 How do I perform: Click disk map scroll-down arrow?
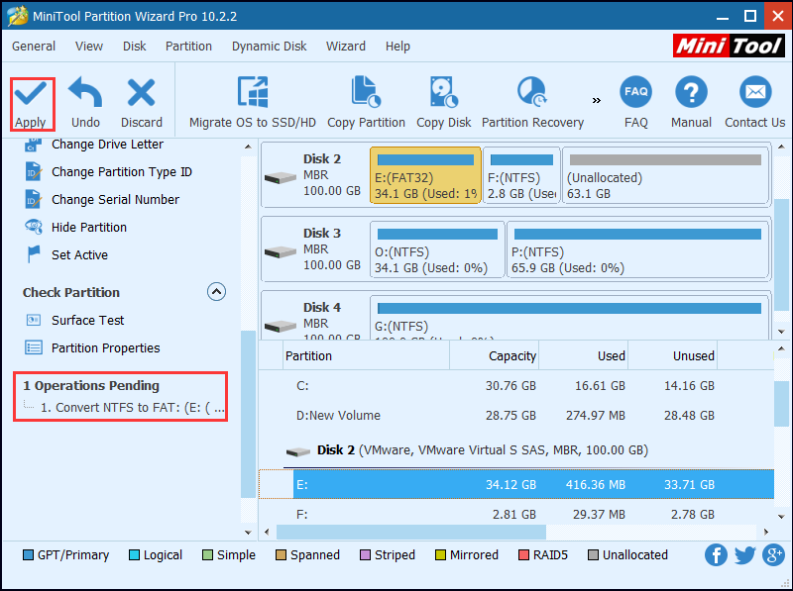point(781,332)
